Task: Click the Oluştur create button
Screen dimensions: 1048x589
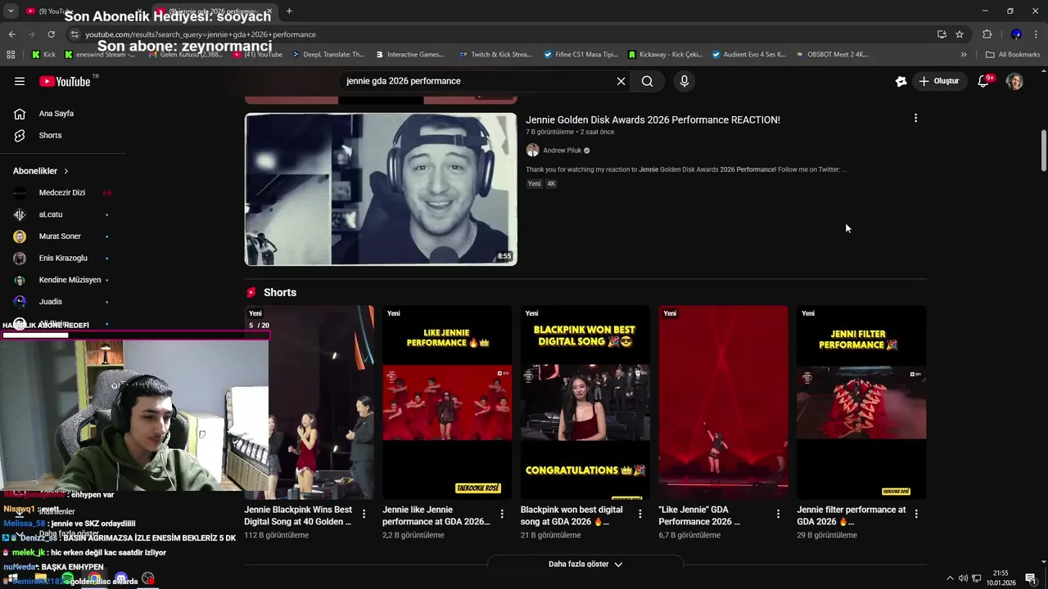Action: pyautogui.click(x=940, y=81)
